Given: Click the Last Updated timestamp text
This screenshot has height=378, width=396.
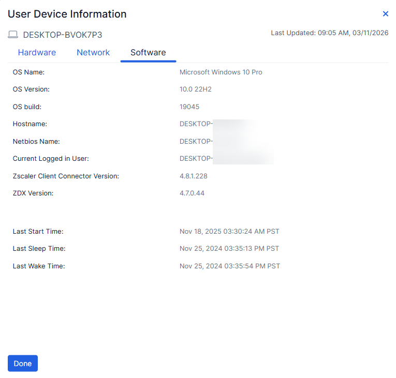Looking at the screenshot, I should click(x=330, y=33).
